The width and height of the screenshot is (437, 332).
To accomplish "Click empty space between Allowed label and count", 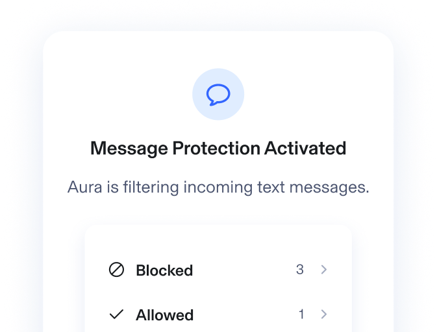I will click(245, 314).
